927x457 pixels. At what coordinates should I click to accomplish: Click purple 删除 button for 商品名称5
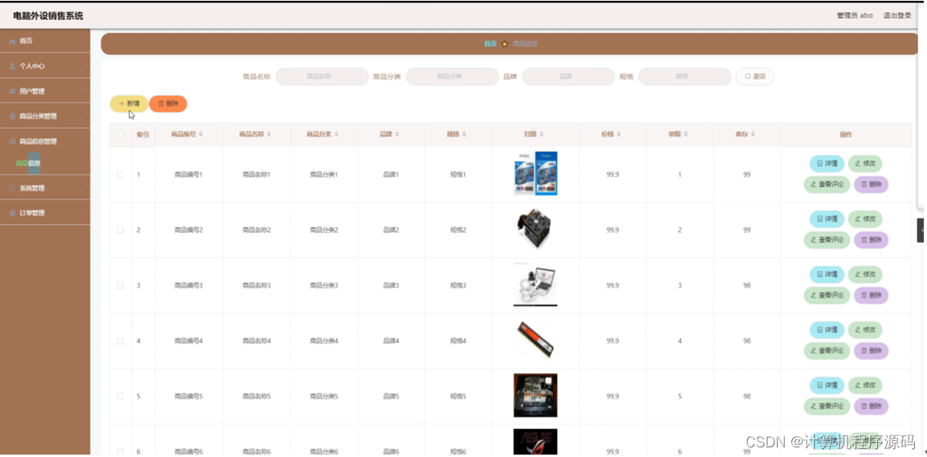(871, 406)
